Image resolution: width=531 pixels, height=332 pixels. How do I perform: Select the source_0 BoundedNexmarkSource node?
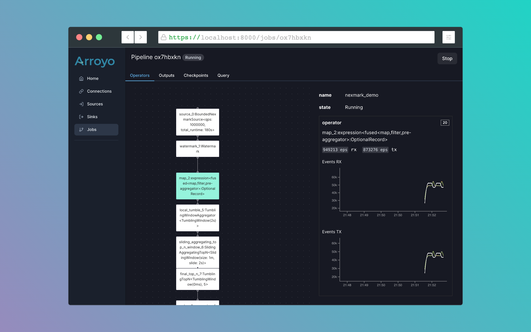[x=197, y=122]
